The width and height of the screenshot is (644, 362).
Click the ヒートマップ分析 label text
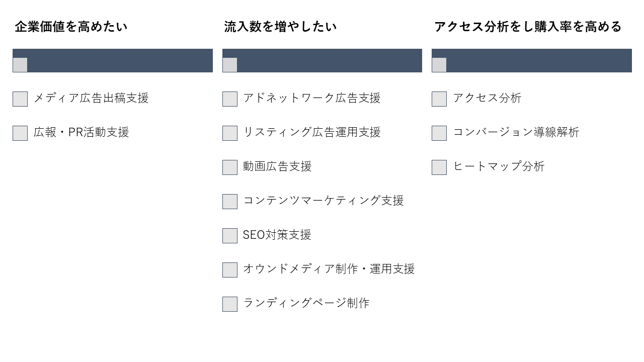tap(499, 166)
